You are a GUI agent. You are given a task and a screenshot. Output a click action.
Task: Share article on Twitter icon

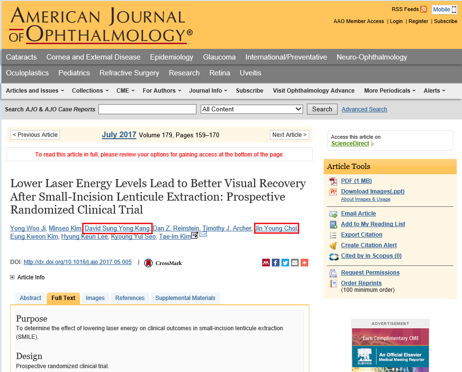[x=285, y=263]
